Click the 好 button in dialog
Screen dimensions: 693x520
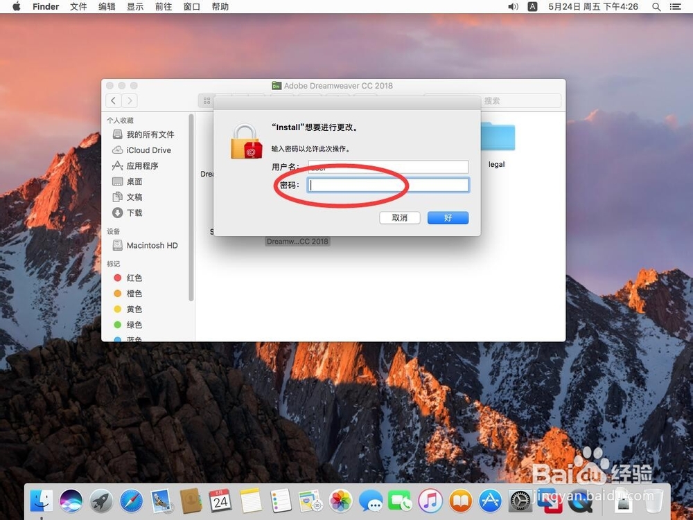(448, 217)
